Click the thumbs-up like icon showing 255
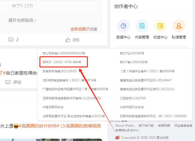This screenshot has width=195, height=141. pyautogui.click(x=68, y=40)
